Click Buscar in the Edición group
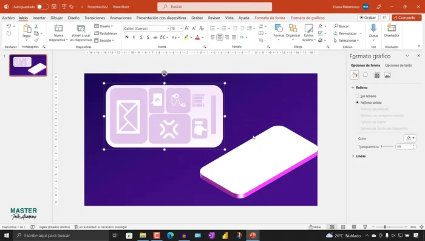Screen dimensions: 425x241 [341, 26]
